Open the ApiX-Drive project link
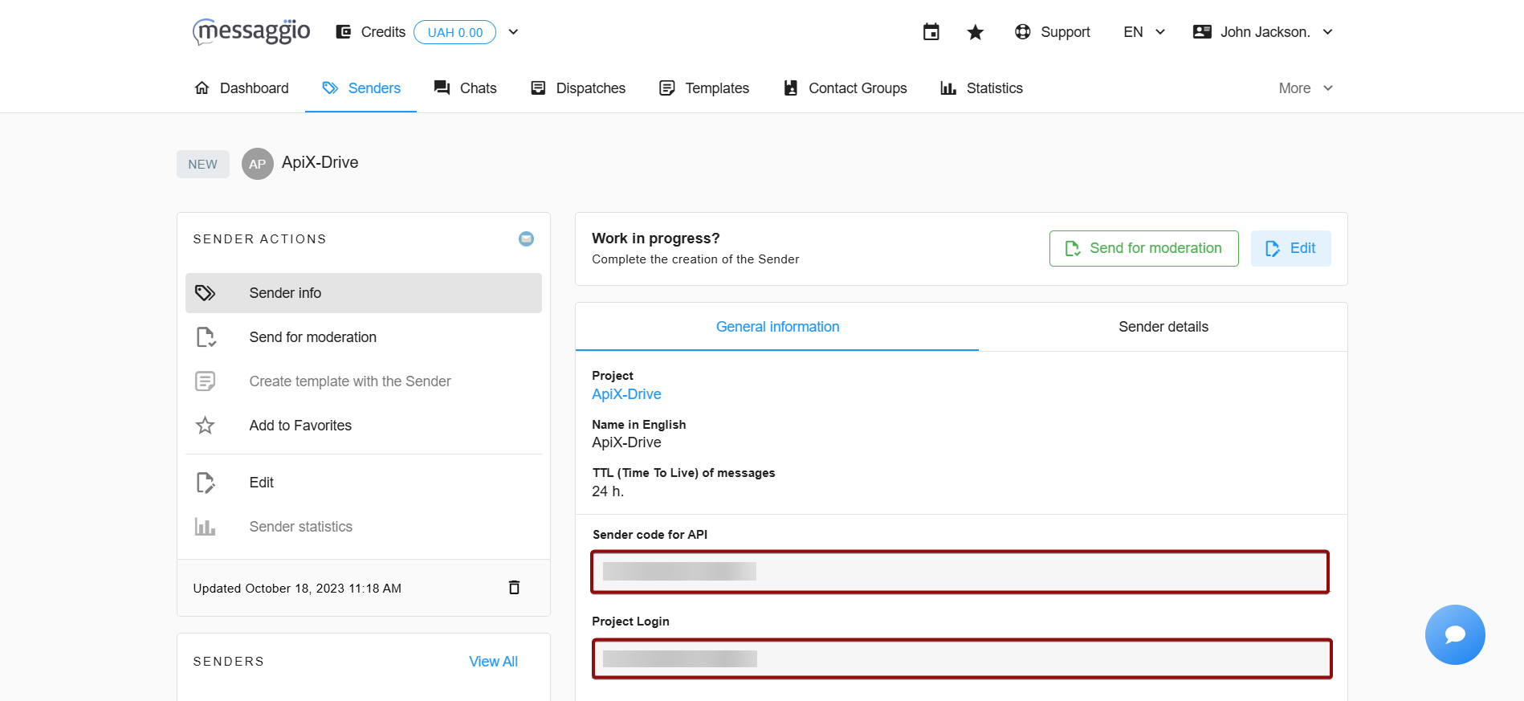Viewport: 1524px width, 701px height. point(626,394)
